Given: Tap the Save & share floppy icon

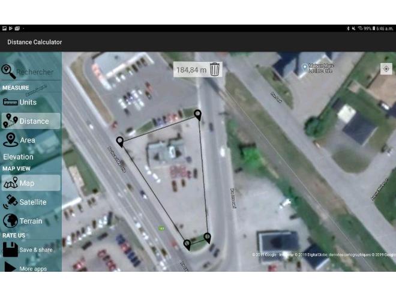Looking at the screenshot, I should (10, 250).
